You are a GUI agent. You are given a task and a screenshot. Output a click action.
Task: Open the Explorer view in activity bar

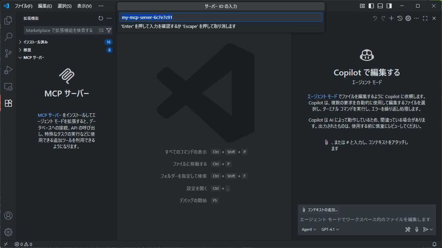point(8,20)
